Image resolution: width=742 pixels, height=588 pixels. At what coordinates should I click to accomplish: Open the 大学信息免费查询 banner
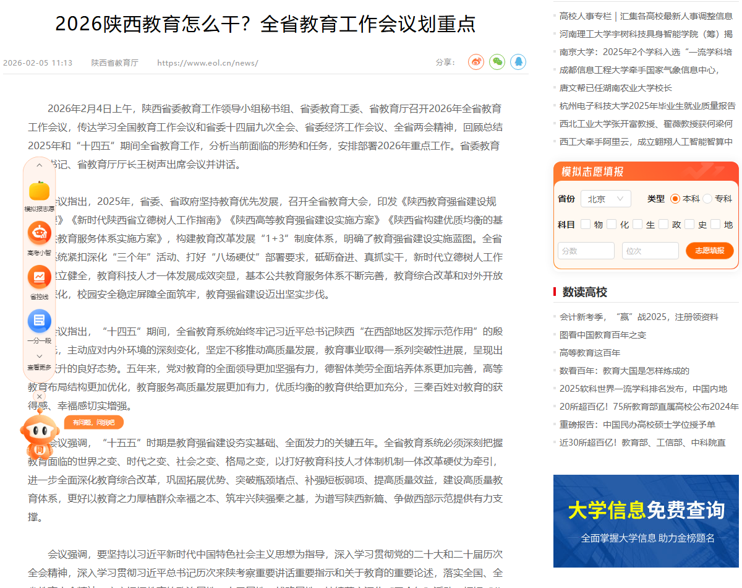click(x=646, y=521)
